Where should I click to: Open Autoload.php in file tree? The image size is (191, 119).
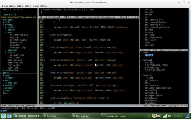[x=15, y=60]
